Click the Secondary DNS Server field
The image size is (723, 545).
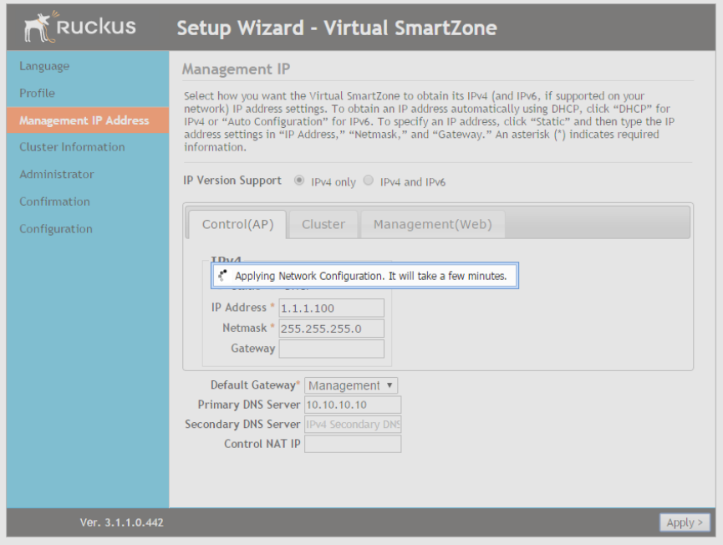click(353, 424)
